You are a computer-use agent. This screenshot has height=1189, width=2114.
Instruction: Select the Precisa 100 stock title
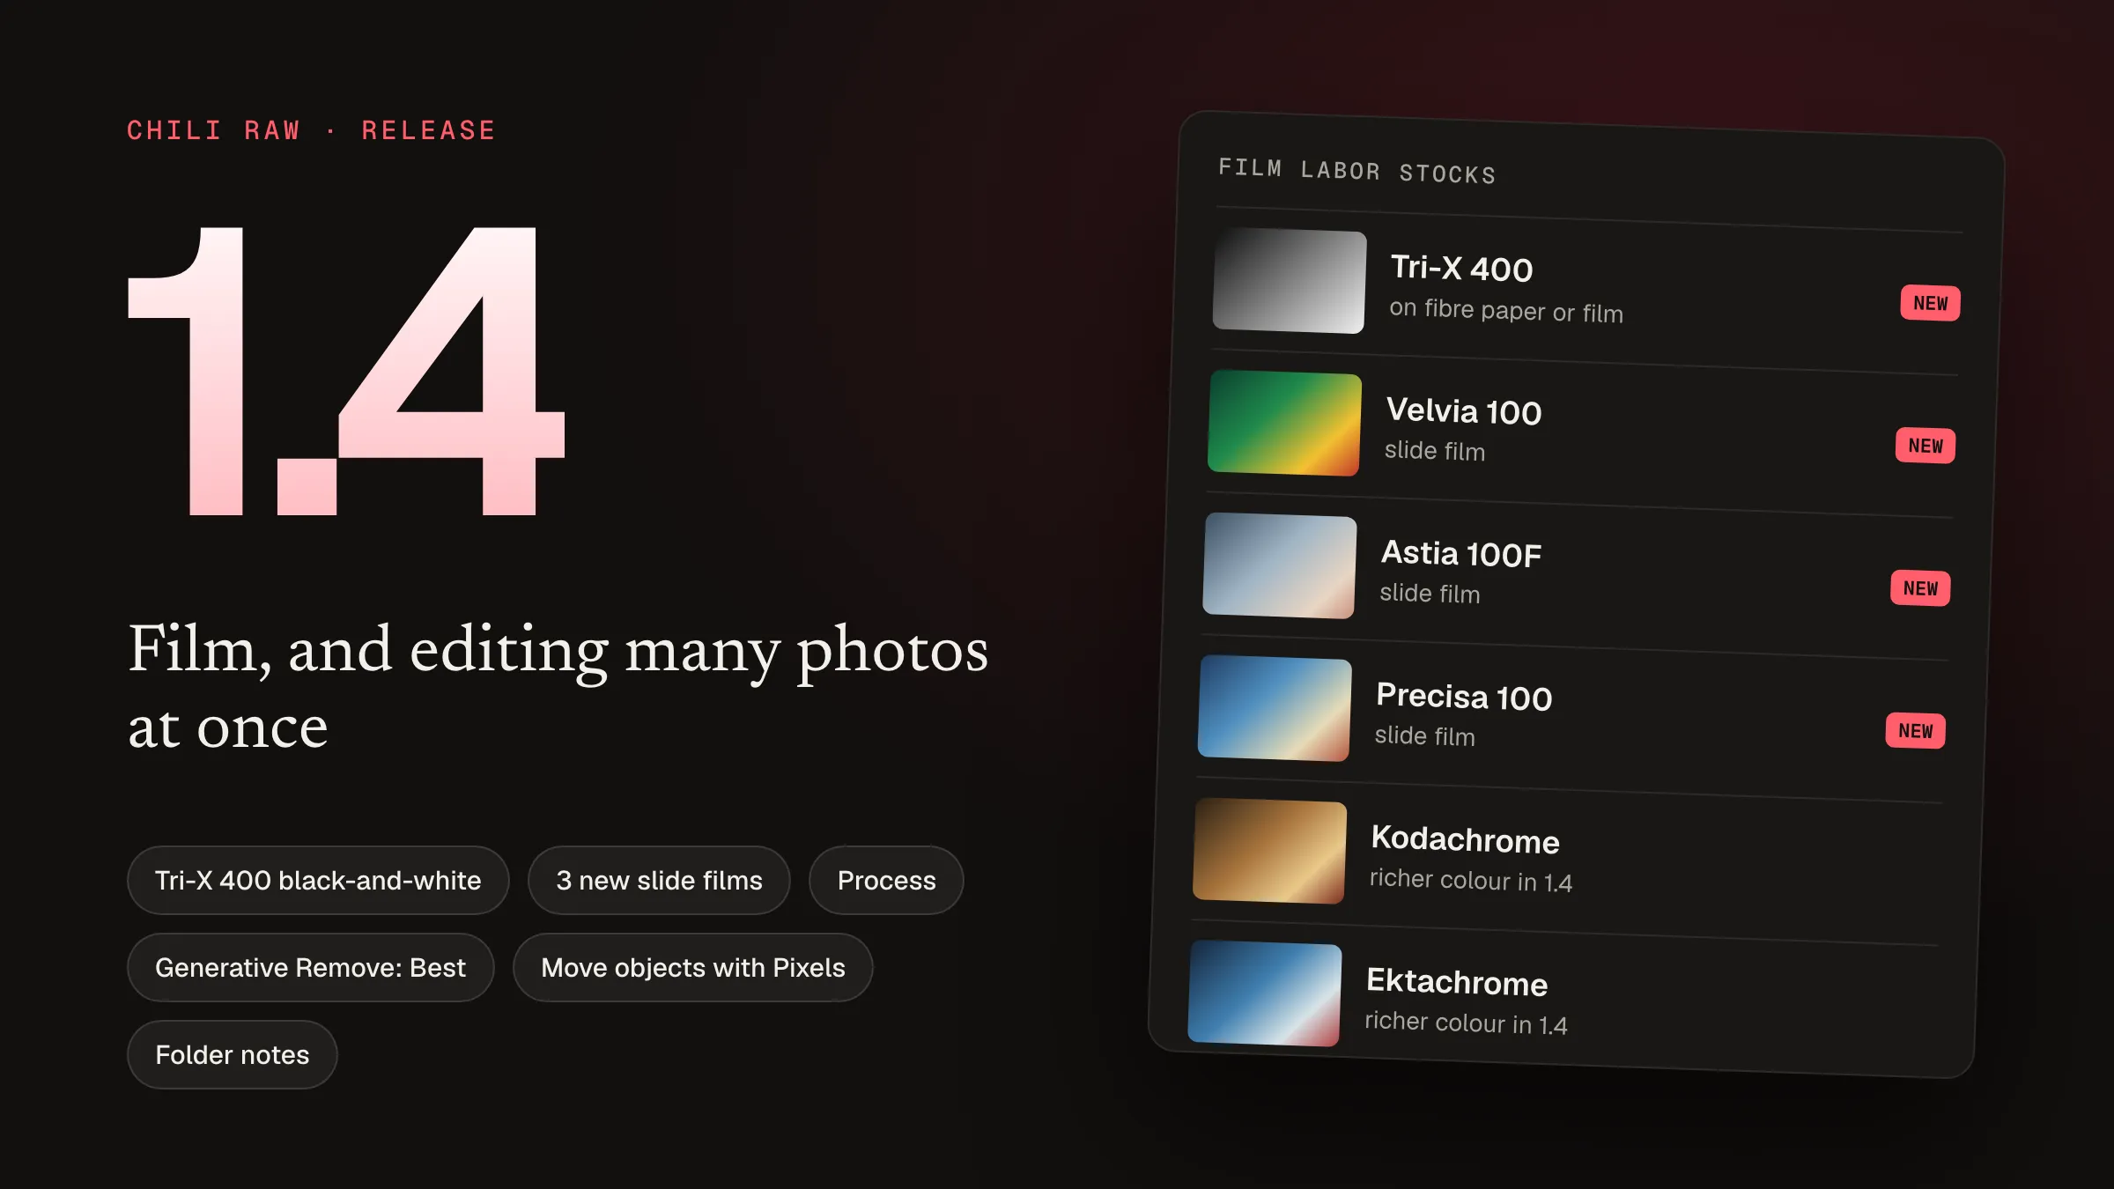click(x=1464, y=697)
